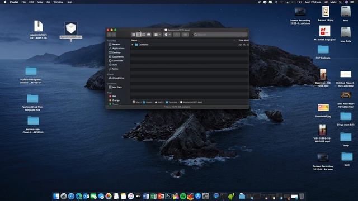
Task: Click Desktop in the Finder path bar
Action: coord(172,102)
